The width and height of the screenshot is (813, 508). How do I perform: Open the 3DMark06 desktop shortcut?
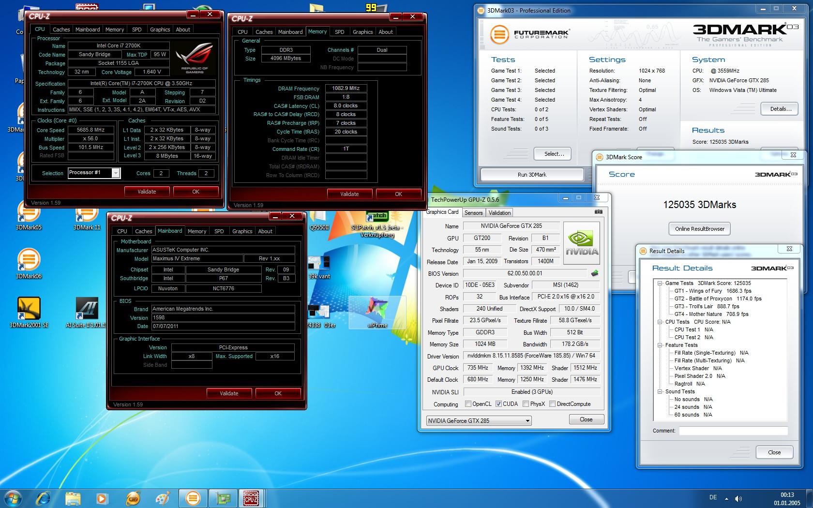(x=29, y=264)
